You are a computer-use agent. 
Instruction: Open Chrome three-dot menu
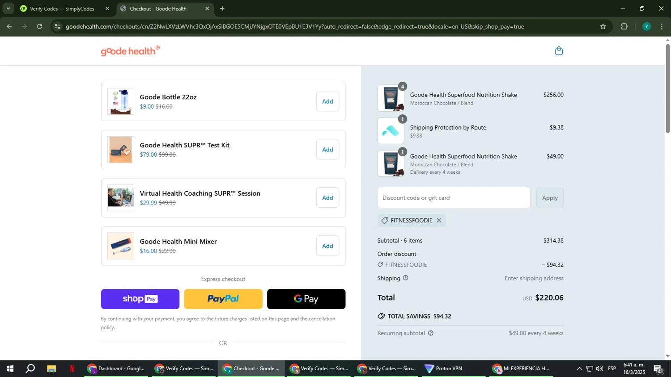pyautogui.click(x=662, y=27)
